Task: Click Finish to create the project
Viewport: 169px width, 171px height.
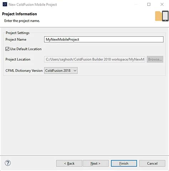Action: [x=124, y=164]
